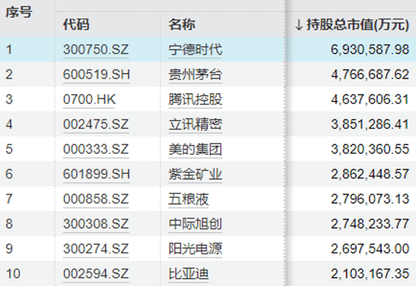Select 美的集团 stock name
This screenshot has height=286, width=416.
[194, 149]
